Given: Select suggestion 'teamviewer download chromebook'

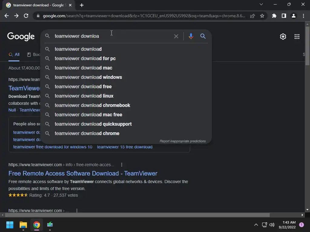Looking at the screenshot, I should (x=126, y=105).
